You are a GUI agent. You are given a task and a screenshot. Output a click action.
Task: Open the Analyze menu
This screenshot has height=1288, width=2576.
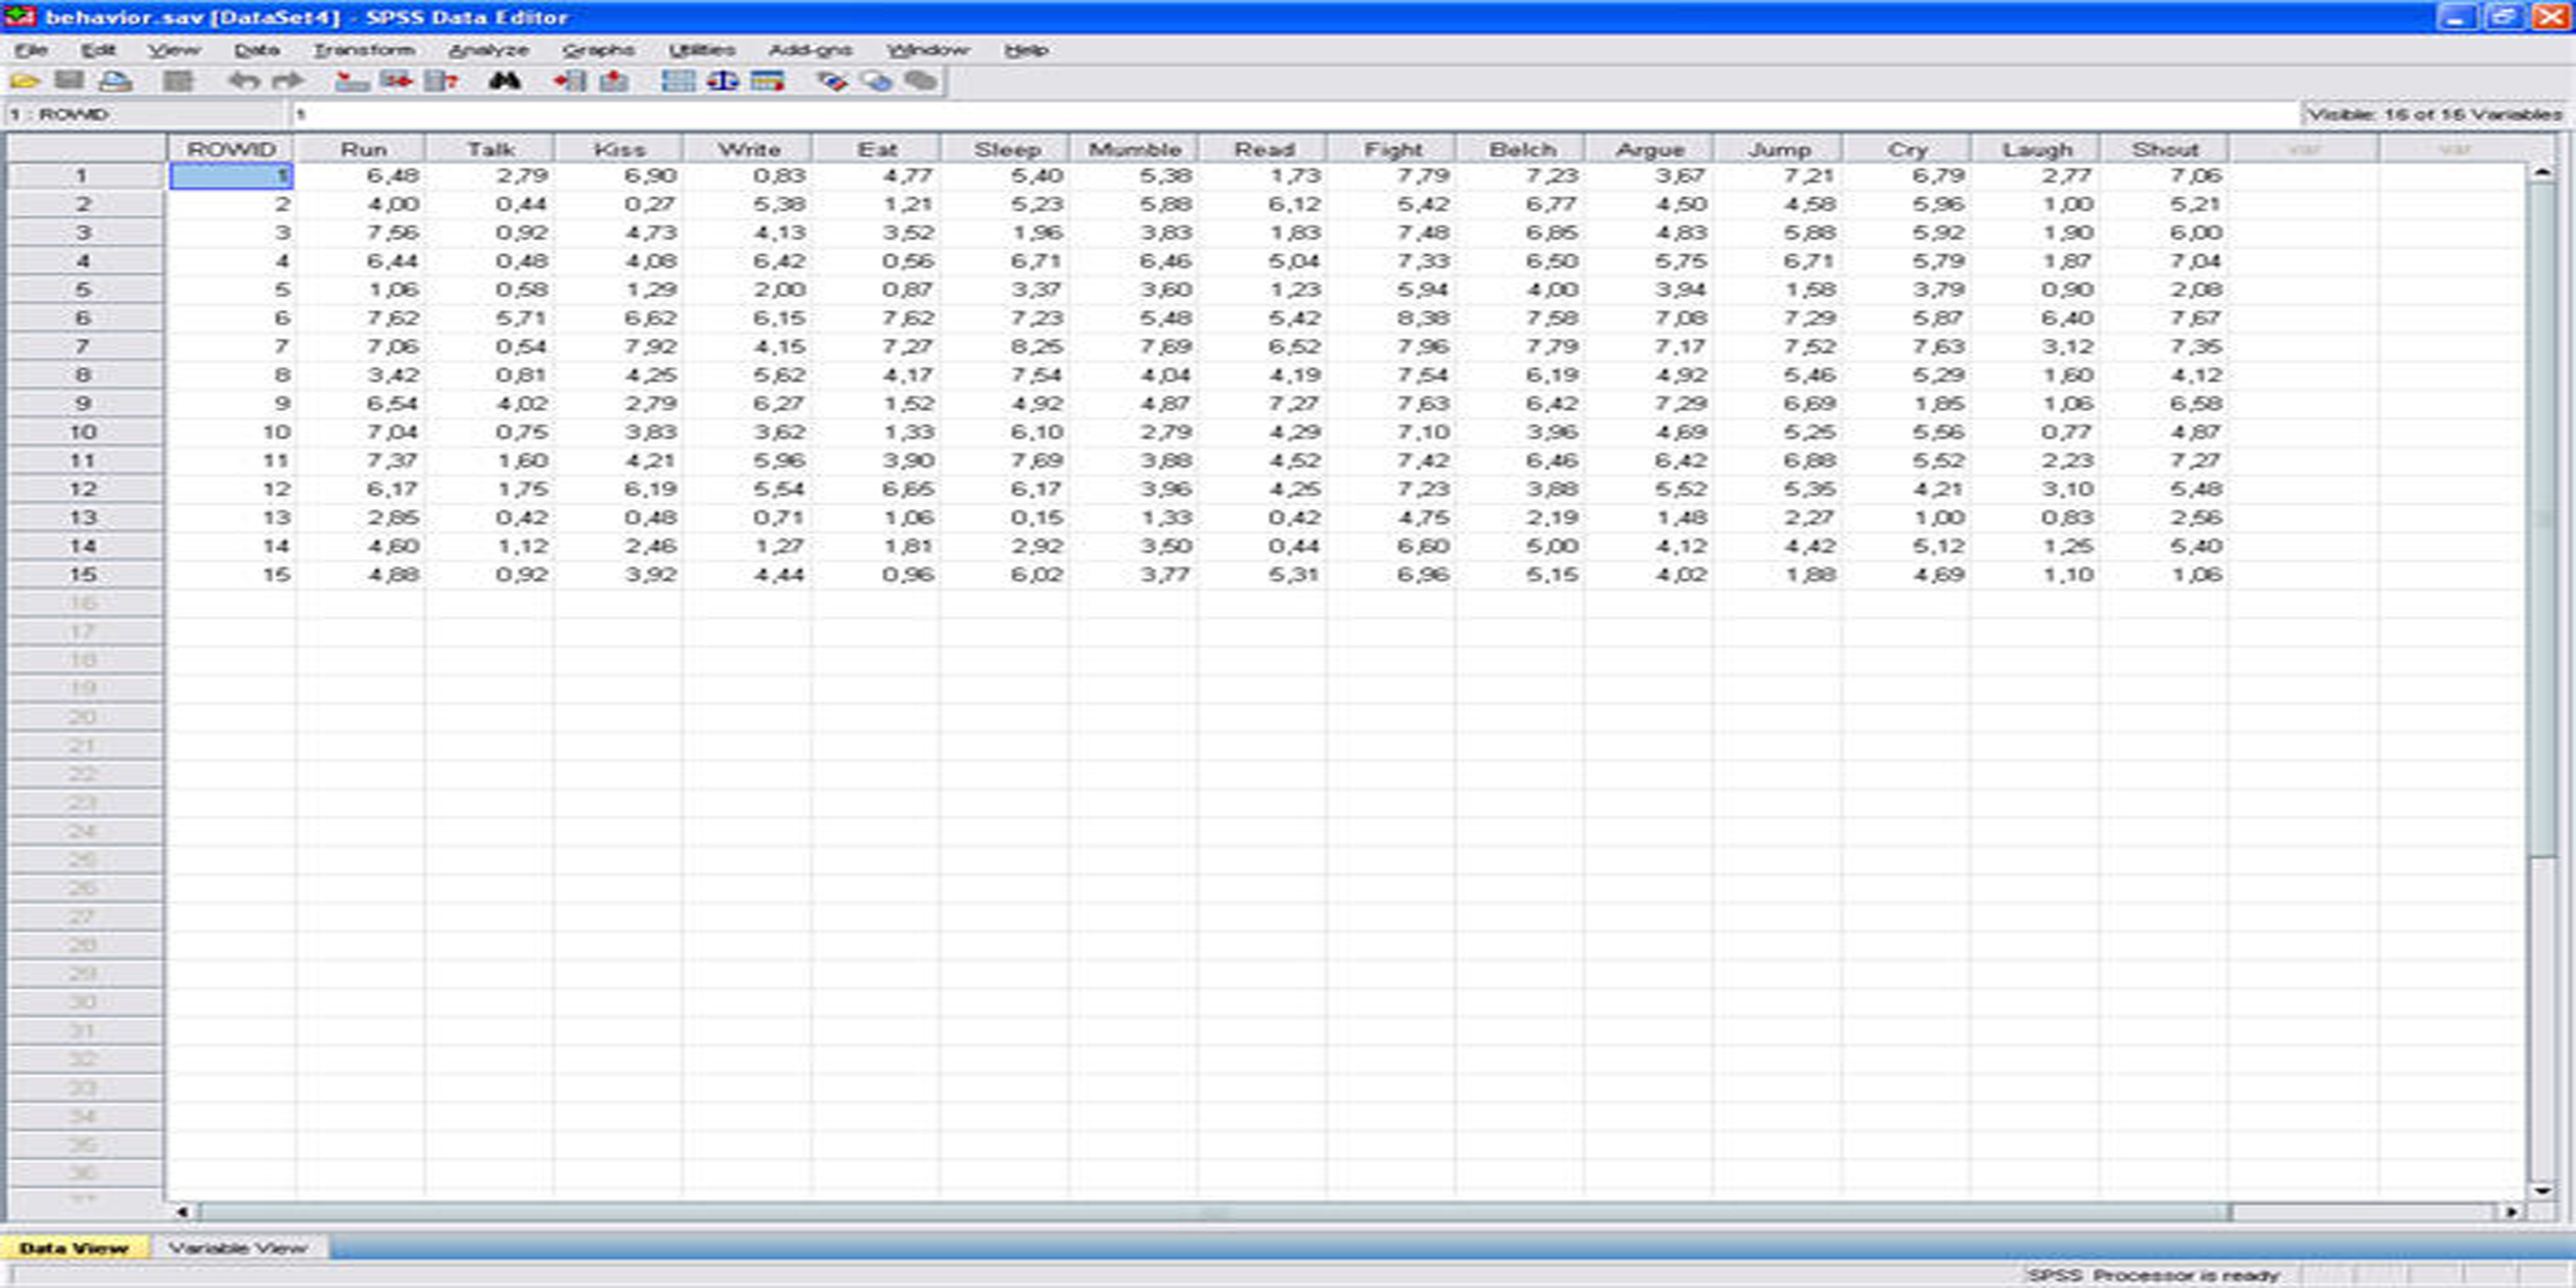[488, 50]
